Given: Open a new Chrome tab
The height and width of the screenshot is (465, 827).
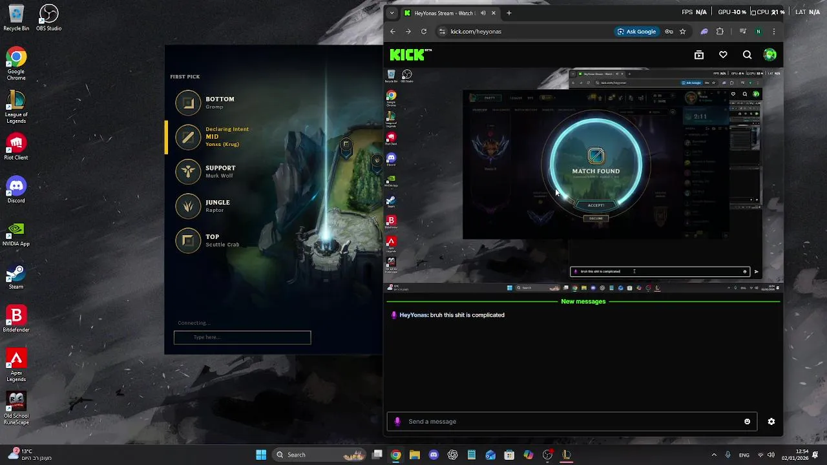Looking at the screenshot, I should click(x=509, y=13).
